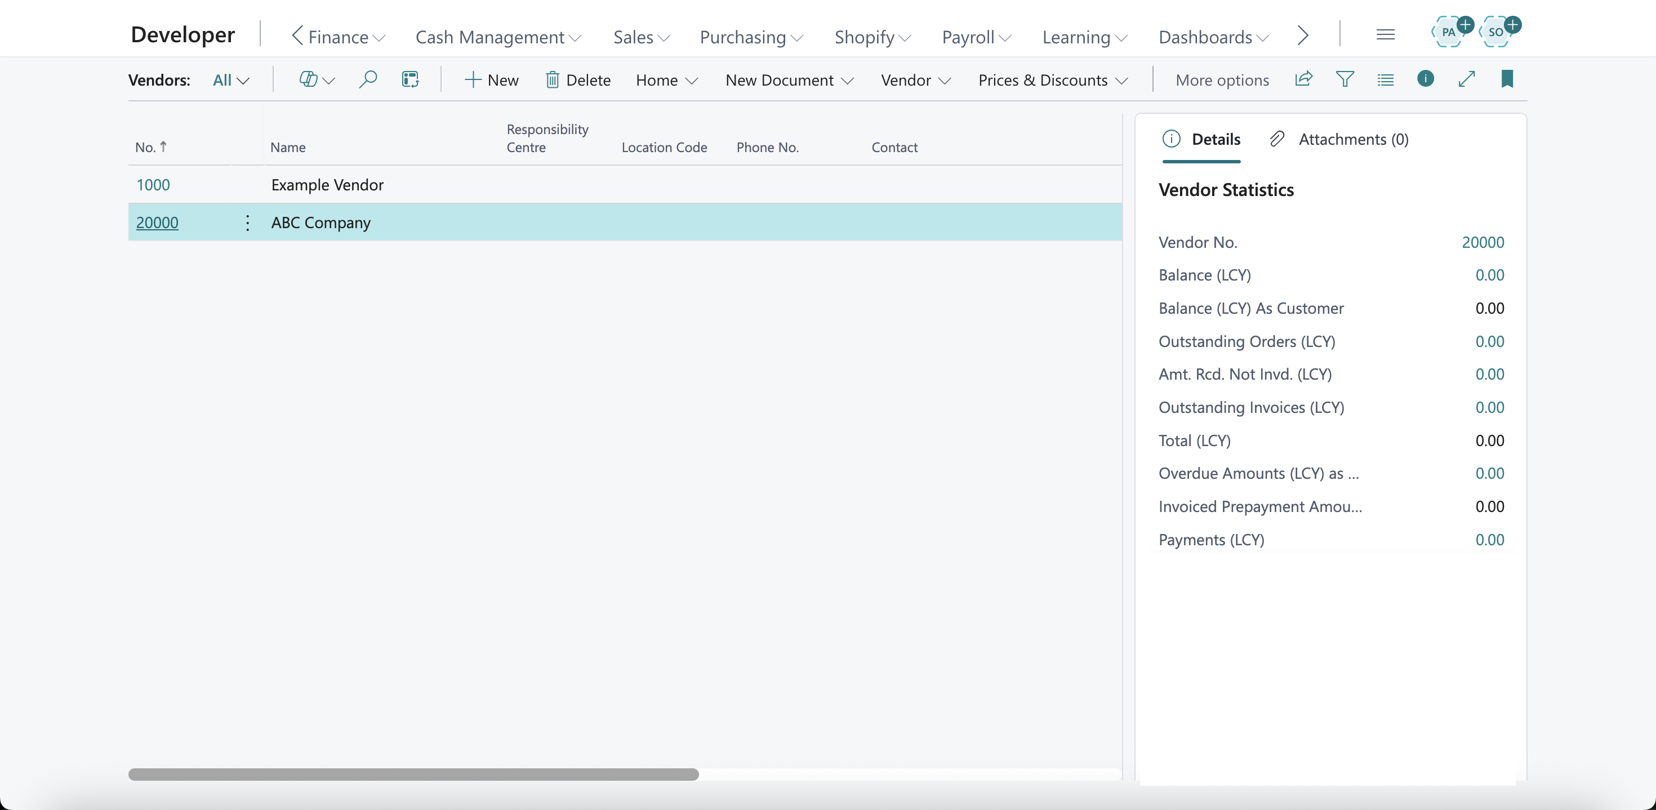Toggle the filter pane funnel icon
The width and height of the screenshot is (1656, 810).
1344,80
